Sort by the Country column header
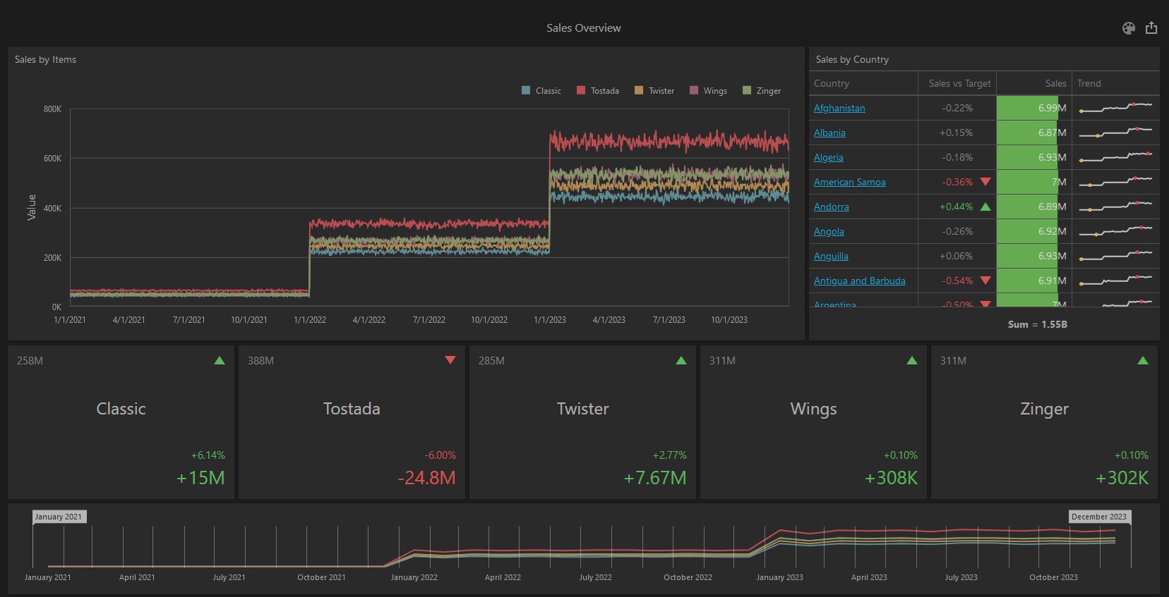The height and width of the screenshot is (597, 1169). coord(832,83)
